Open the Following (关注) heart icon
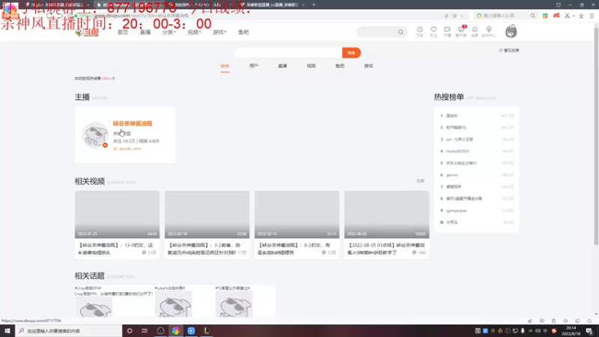The image size is (599, 337). [434, 29]
